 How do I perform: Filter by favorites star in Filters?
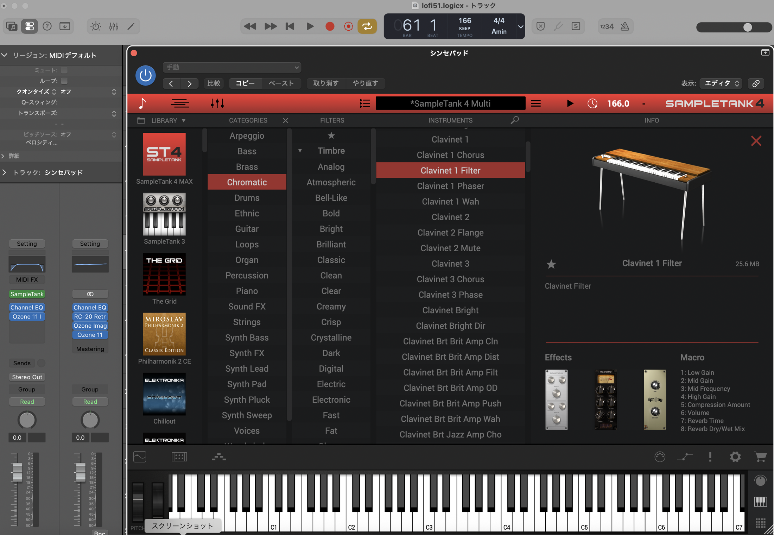331,136
